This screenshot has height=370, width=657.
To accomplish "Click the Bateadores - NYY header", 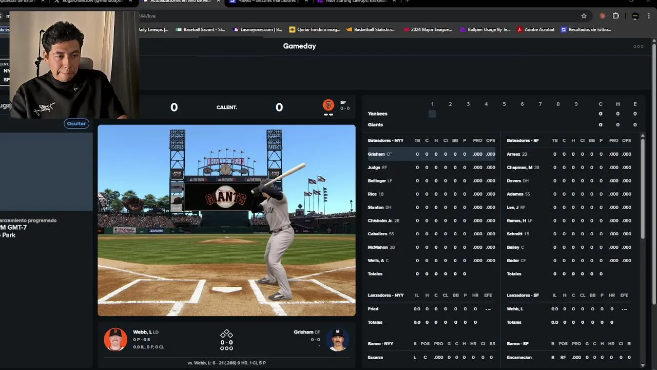I will tap(385, 141).
